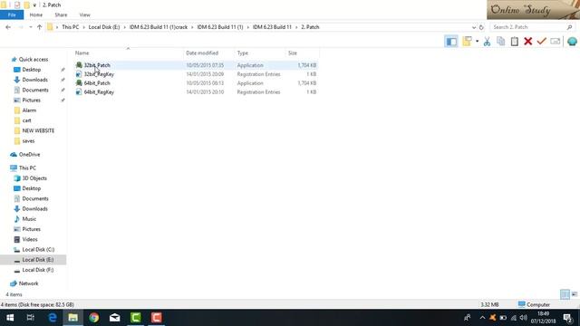Open the NEW WEBSITE folder in sidebar
580x326 pixels.
click(x=38, y=130)
